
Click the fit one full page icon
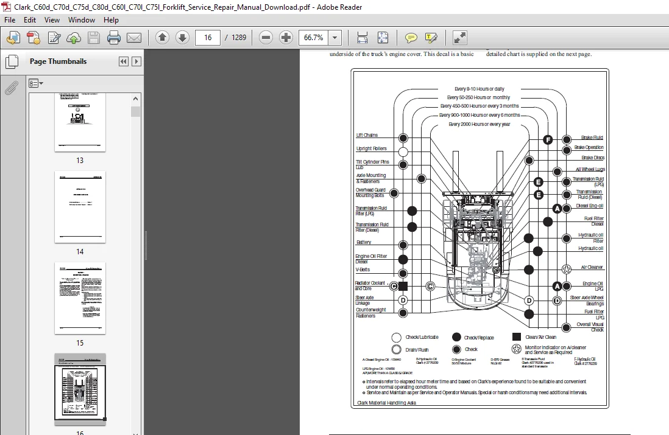coord(383,38)
